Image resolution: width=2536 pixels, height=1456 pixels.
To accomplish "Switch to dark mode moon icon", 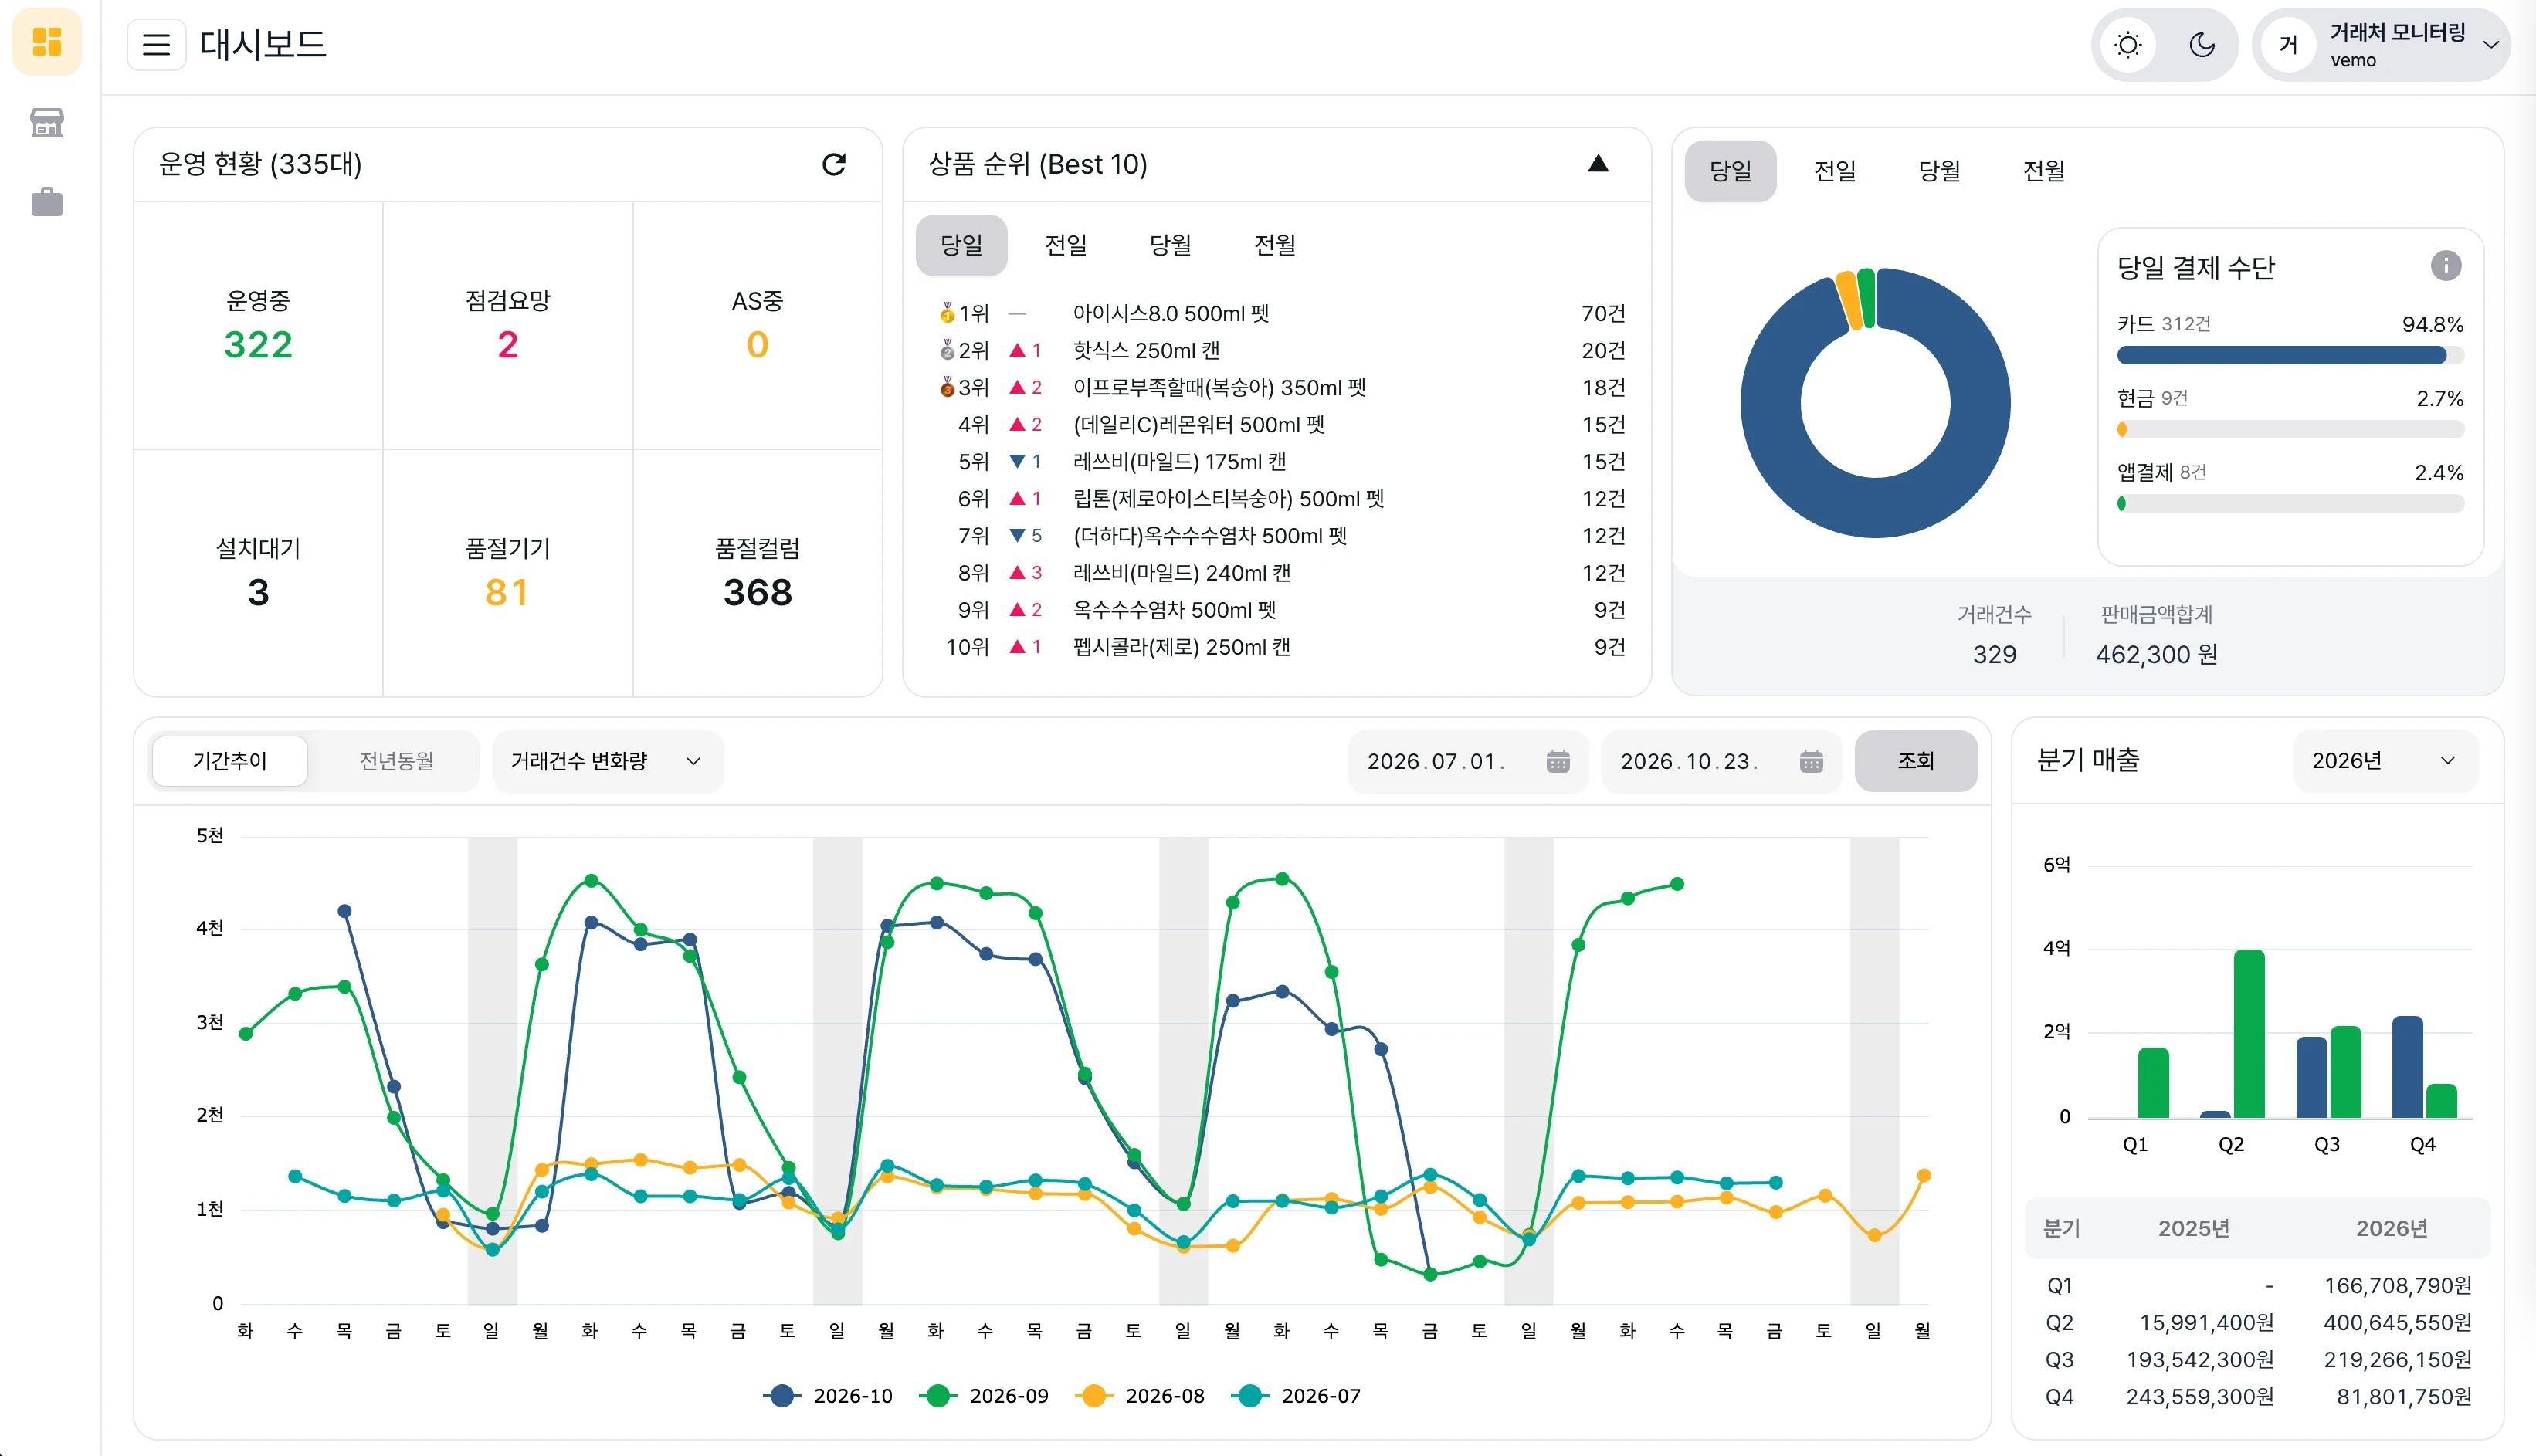I will tap(2201, 45).
